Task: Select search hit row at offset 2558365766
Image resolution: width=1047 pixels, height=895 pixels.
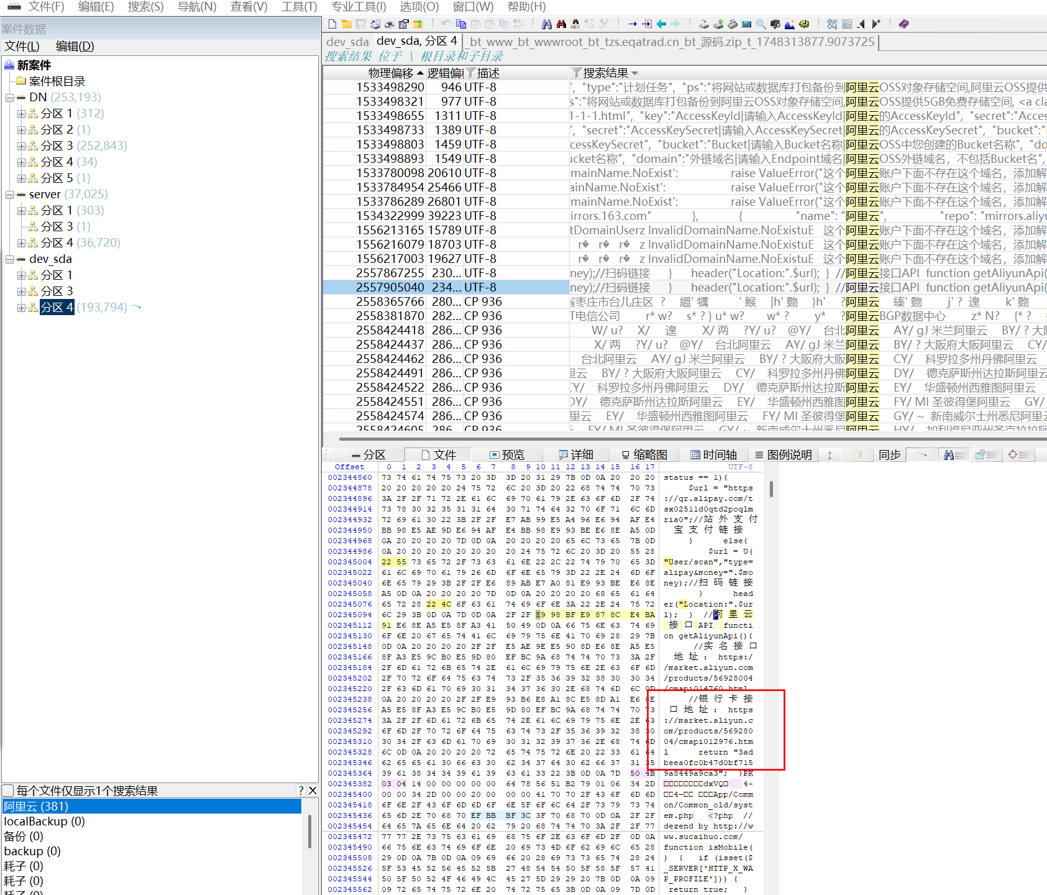Action: (x=390, y=301)
